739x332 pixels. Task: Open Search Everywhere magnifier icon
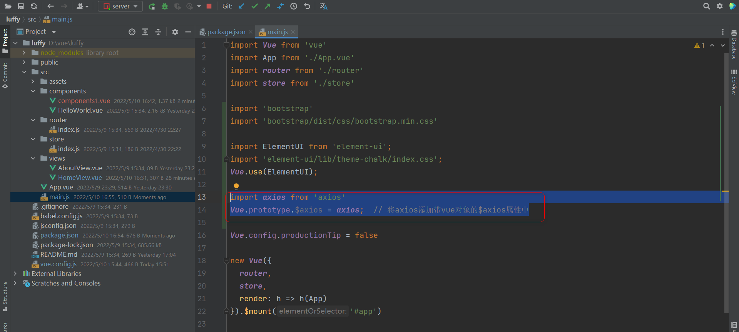[706, 6]
